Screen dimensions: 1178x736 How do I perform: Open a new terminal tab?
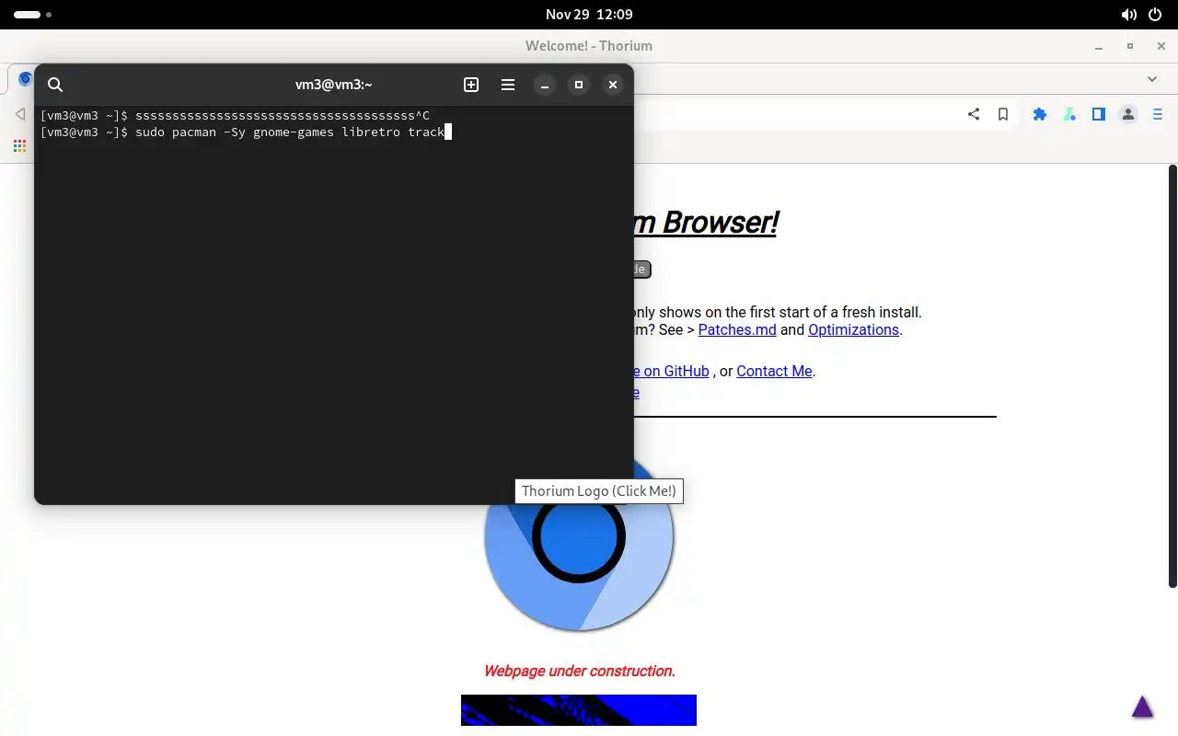[471, 85]
